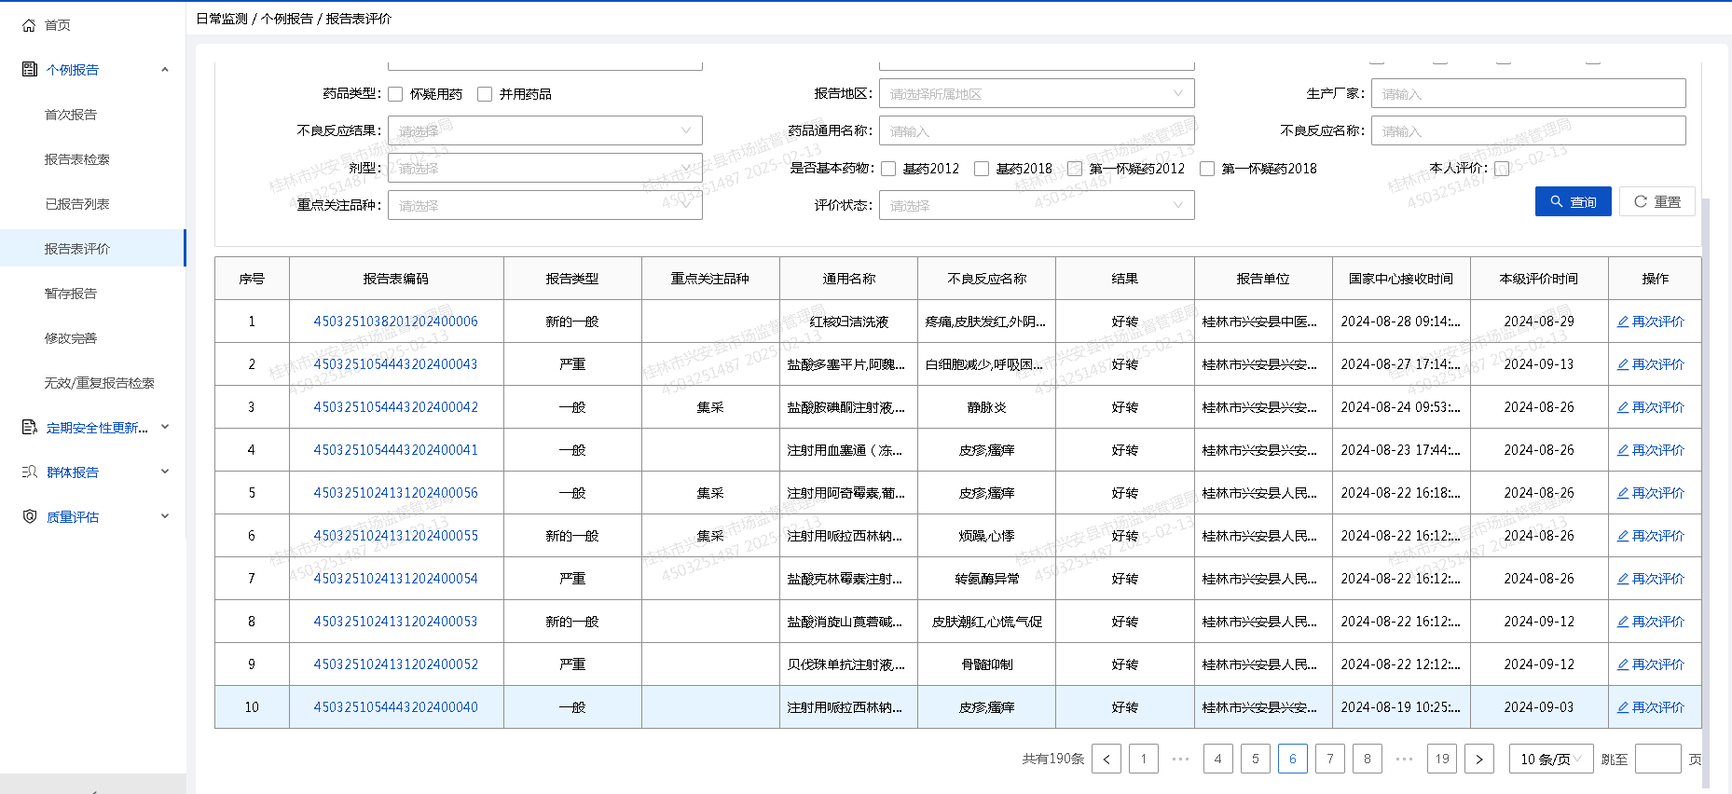Click the 质量评估 shield icon
This screenshot has height=794, width=1732.
pos(30,516)
